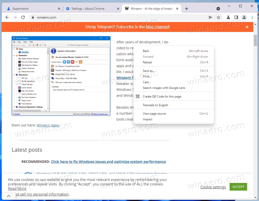Click the RSS icon in the Tweaker screenshot
This screenshot has width=259, height=201.
[x=80, y=62]
